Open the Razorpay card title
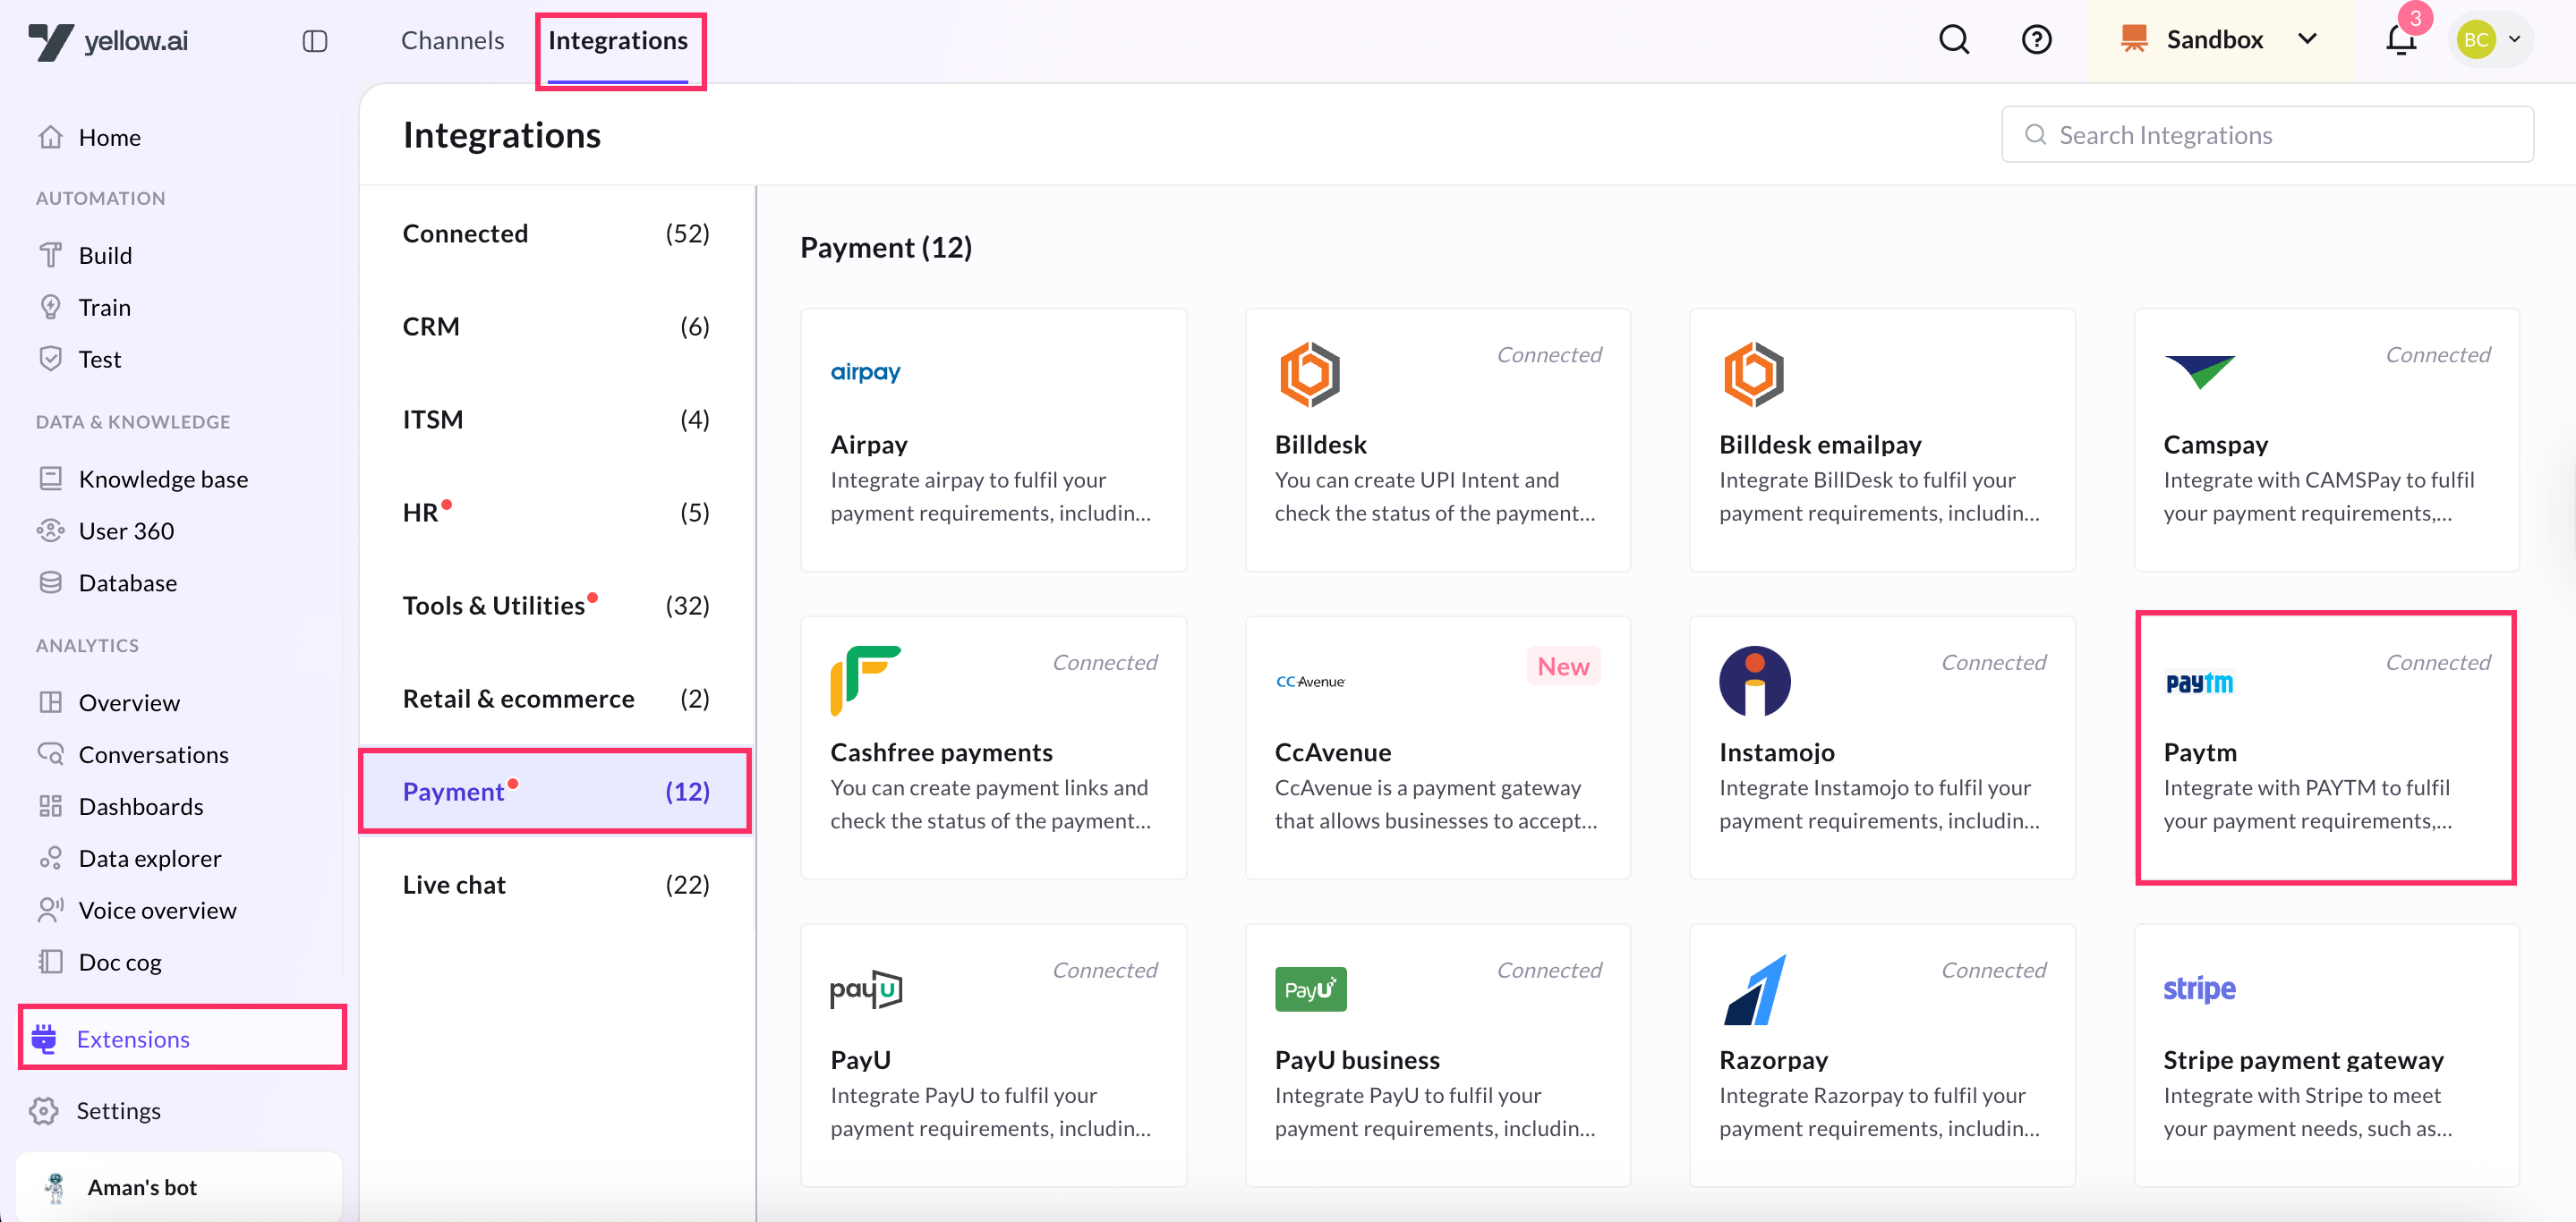Screen dimensions: 2576x1222 pyautogui.click(x=1773, y=1059)
